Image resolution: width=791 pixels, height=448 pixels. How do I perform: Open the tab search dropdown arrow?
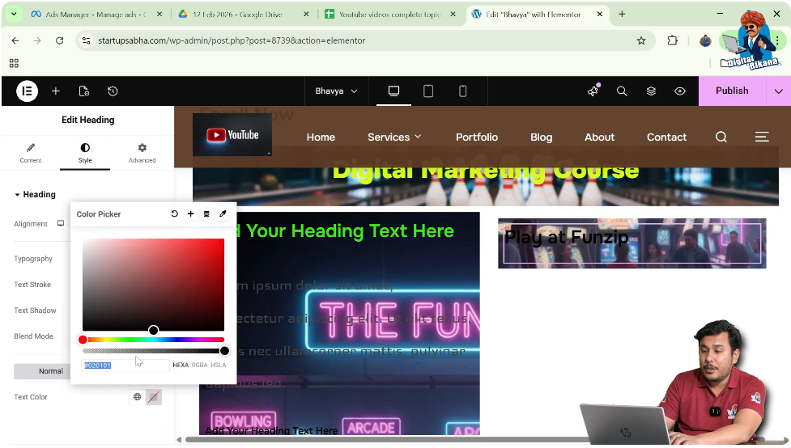coord(14,14)
